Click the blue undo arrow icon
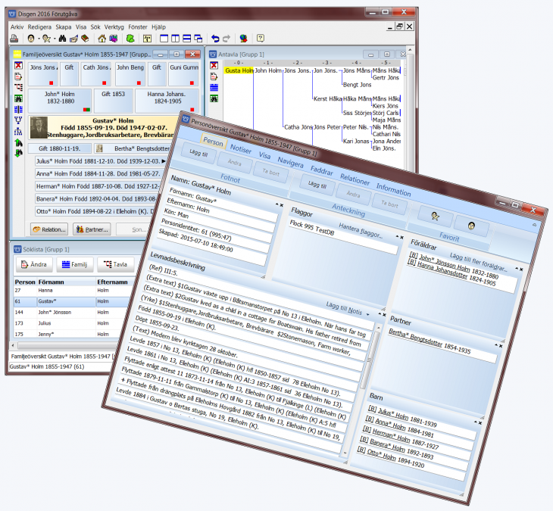 (215, 39)
